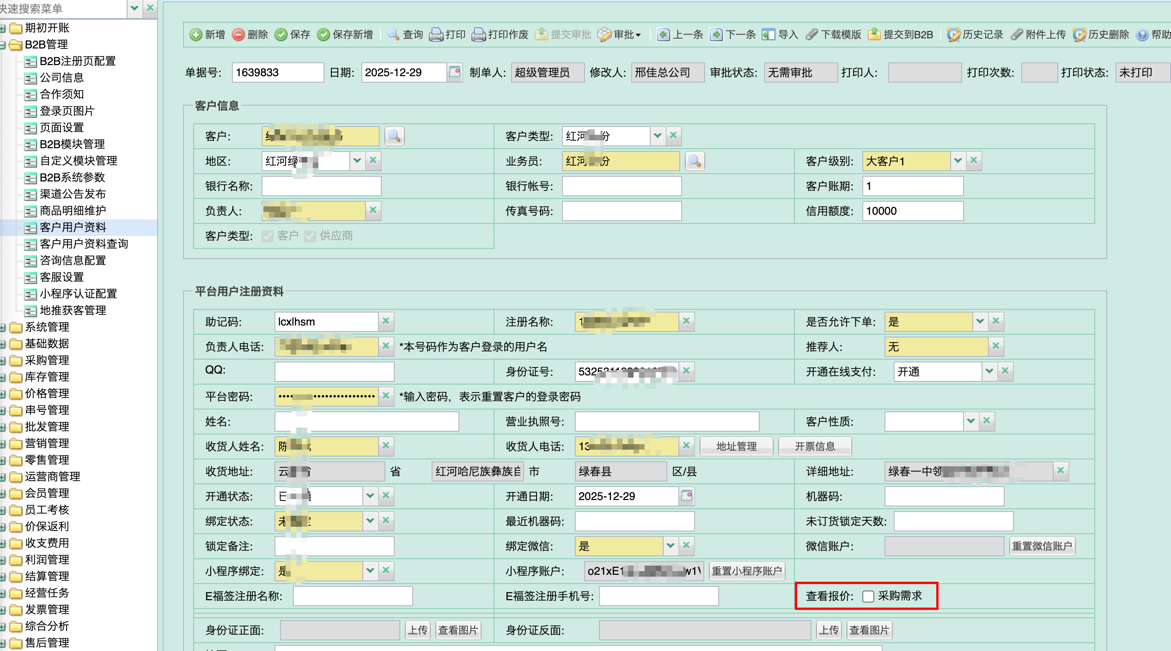Click the 历史记录 history toolbar icon
This screenshot has width=1171, height=651.
[x=953, y=35]
